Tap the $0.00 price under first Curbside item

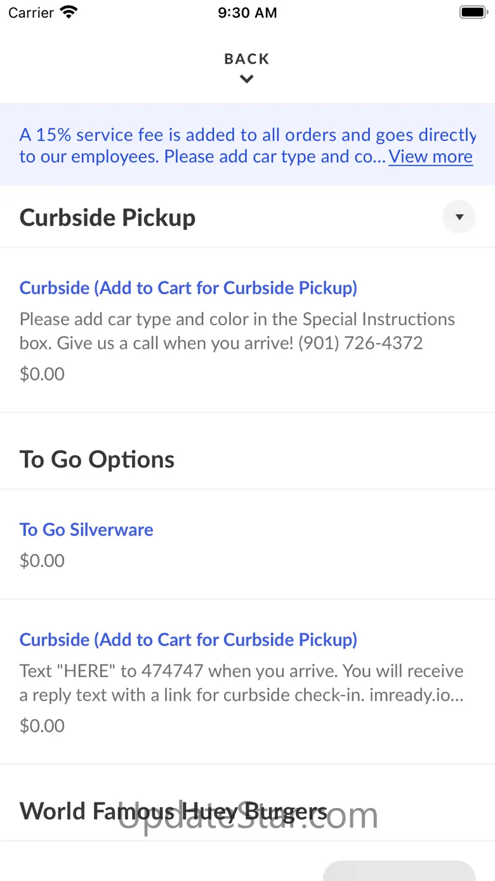[x=42, y=373]
